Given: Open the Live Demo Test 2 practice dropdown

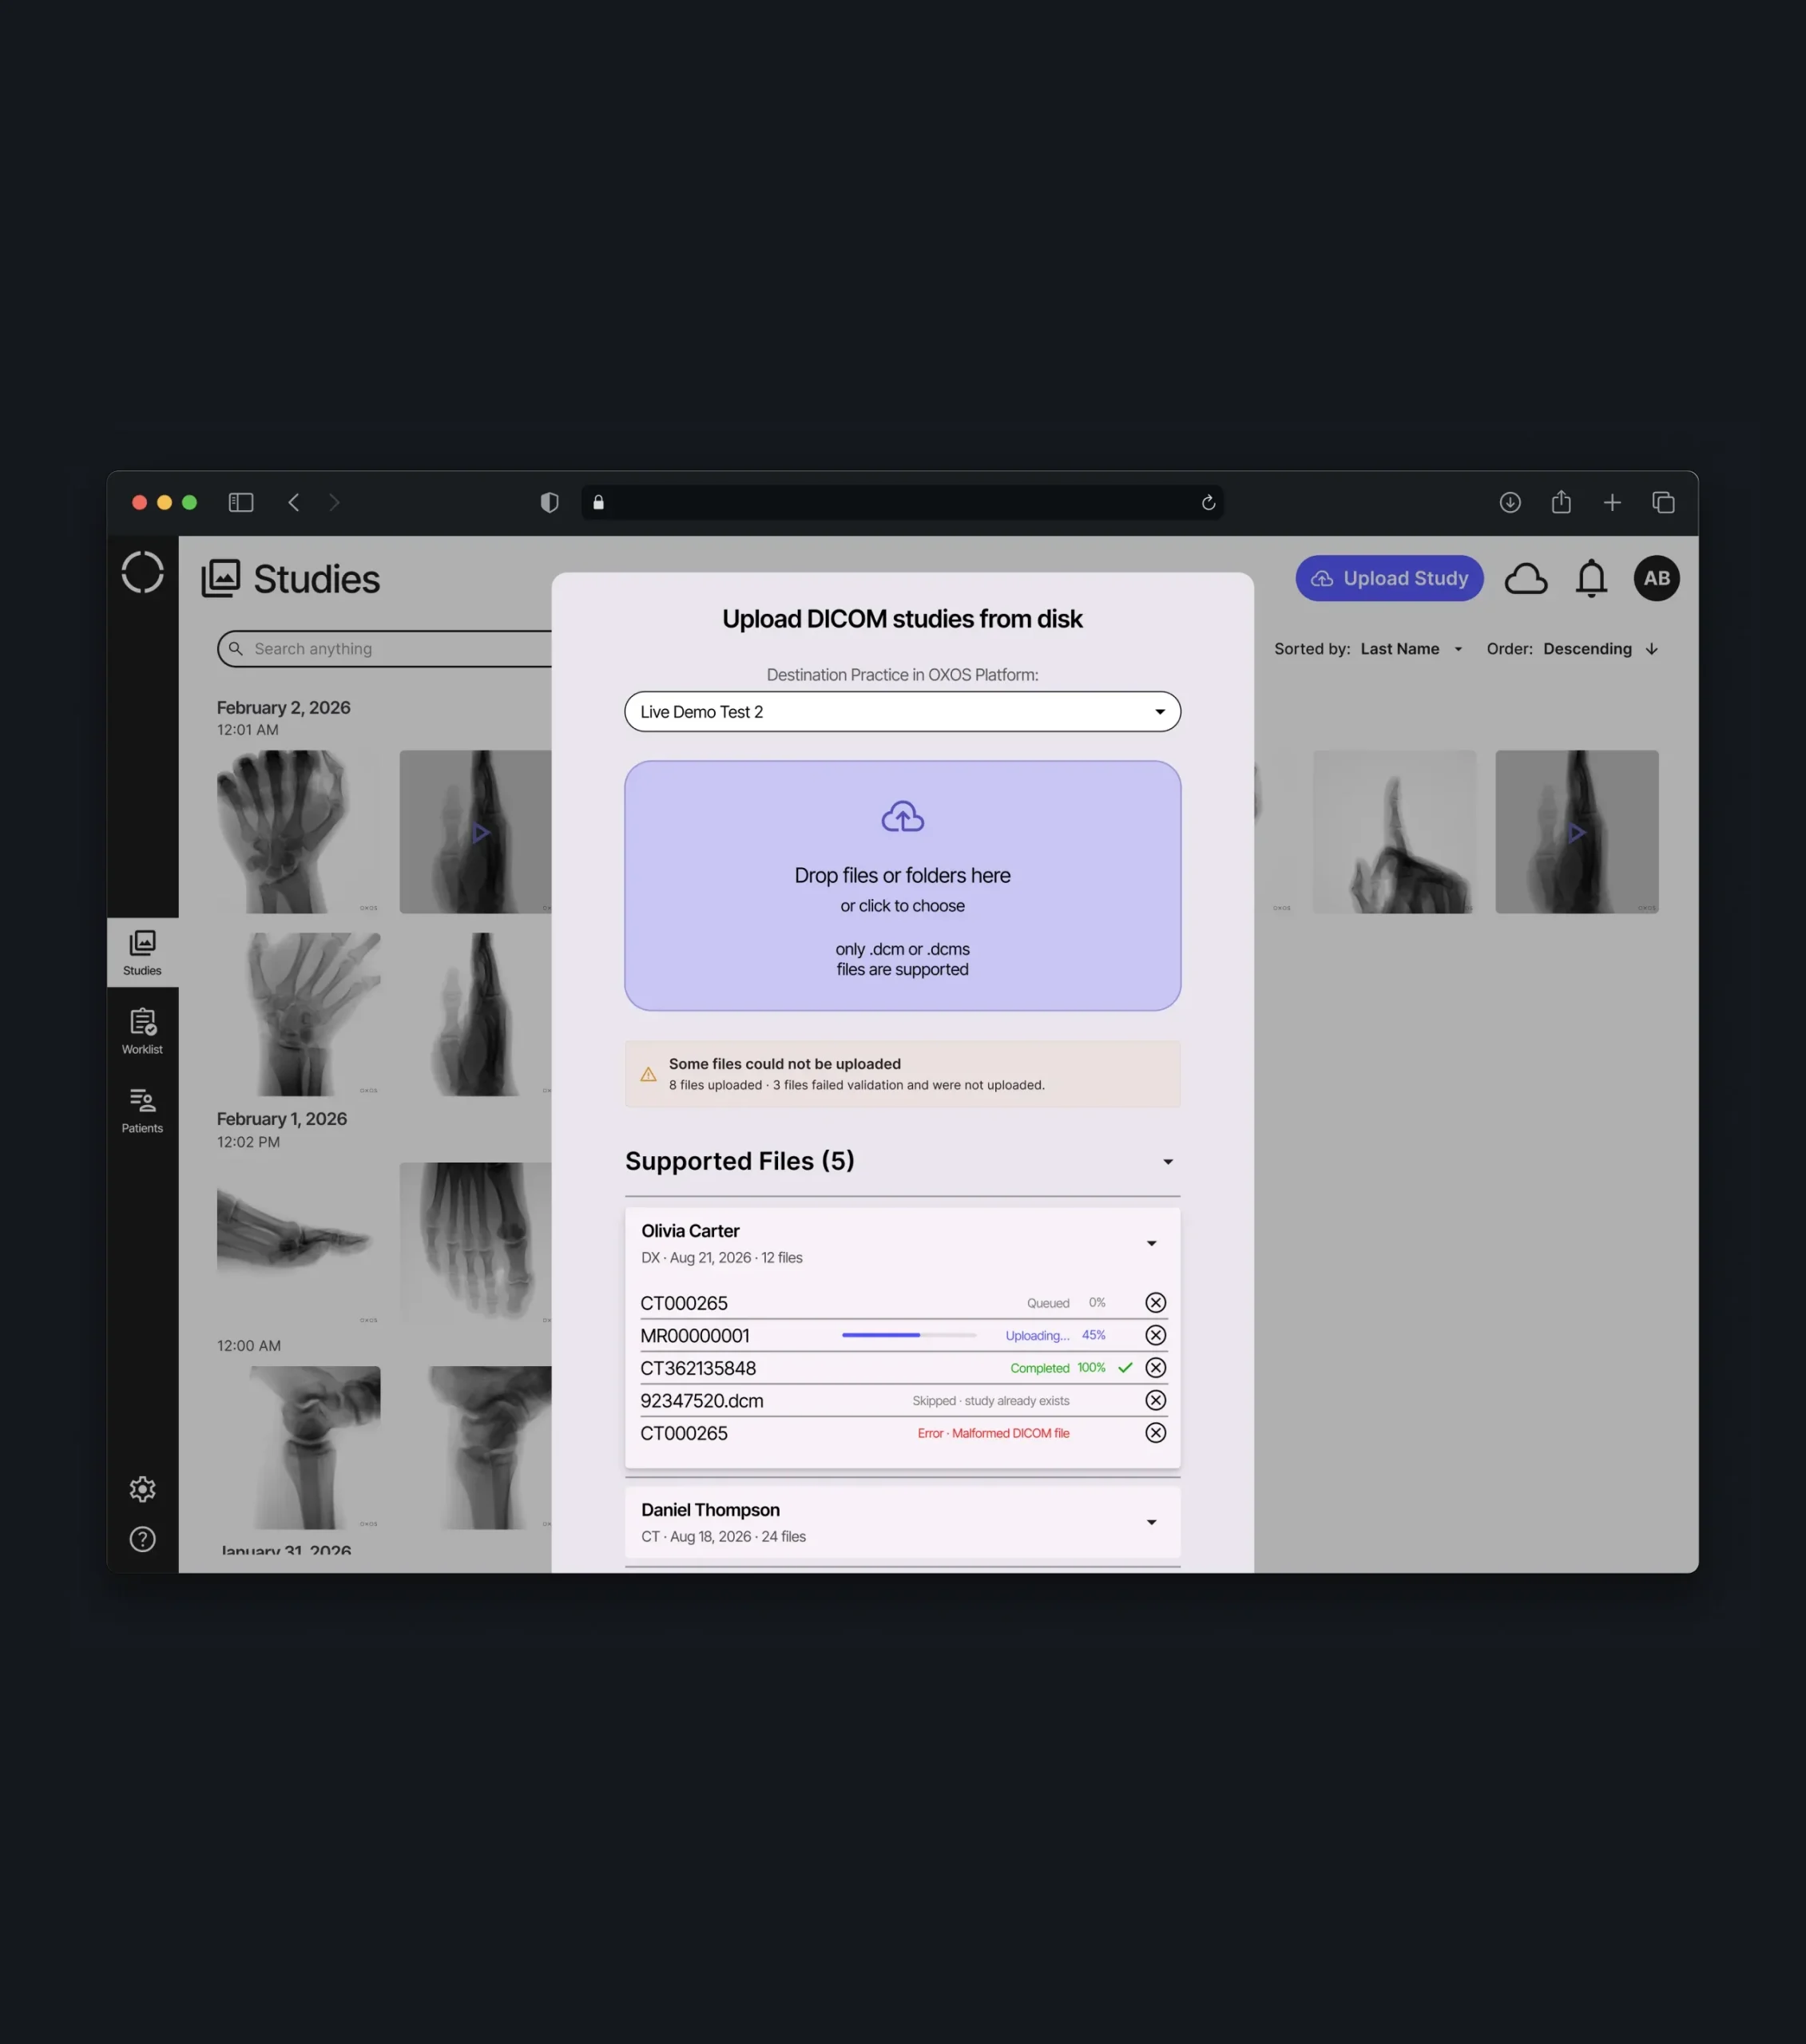Looking at the screenshot, I should click(x=903, y=712).
